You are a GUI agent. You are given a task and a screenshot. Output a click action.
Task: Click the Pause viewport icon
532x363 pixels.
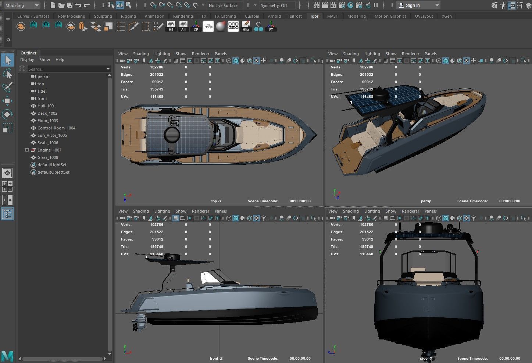tap(376, 5)
